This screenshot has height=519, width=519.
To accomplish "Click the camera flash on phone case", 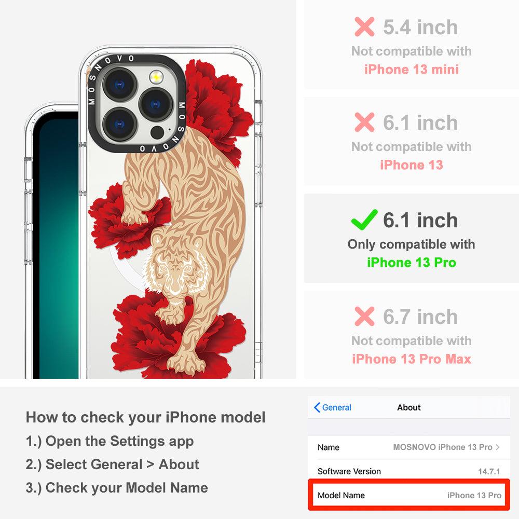I will pyautogui.click(x=156, y=77).
